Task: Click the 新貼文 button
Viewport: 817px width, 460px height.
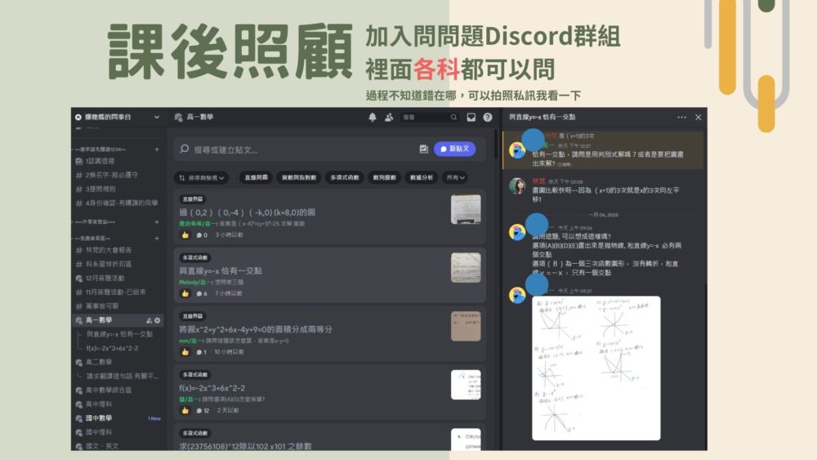Action: 454,149
